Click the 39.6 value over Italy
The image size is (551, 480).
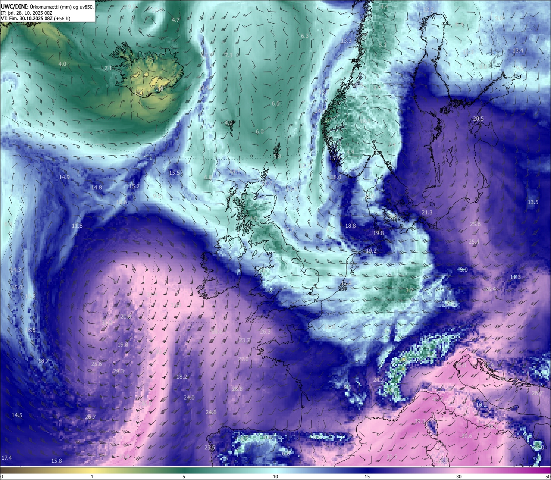click(x=467, y=436)
